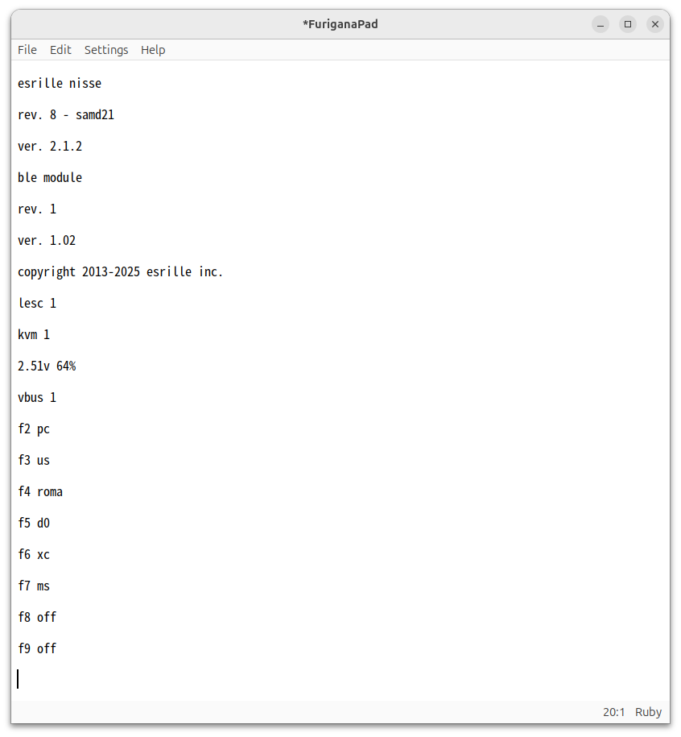
Task: Click the Ruby status bar indicator
Action: pos(648,712)
